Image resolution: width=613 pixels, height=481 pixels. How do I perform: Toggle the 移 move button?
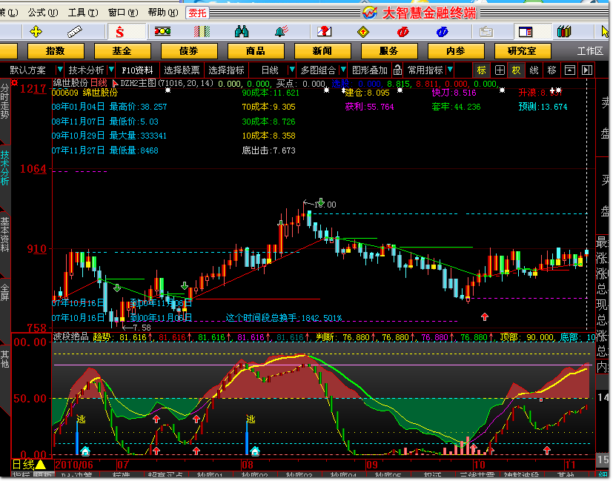click(x=552, y=70)
